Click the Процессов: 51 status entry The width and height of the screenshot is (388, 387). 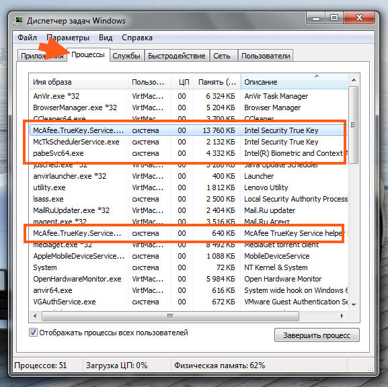point(40,365)
